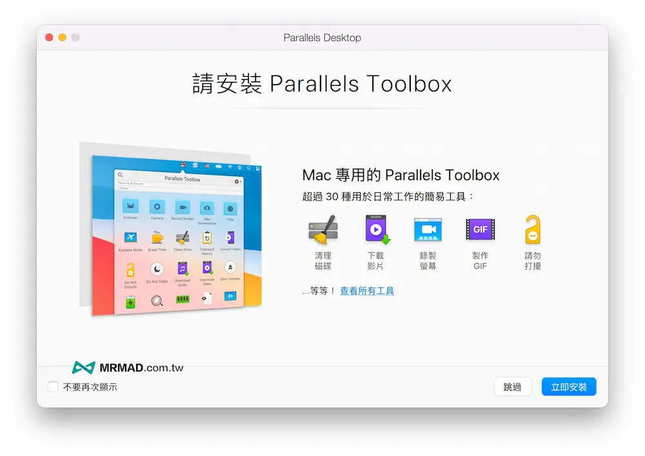
Task: Select the Break Time coffee cup icon
Action: click(157, 237)
